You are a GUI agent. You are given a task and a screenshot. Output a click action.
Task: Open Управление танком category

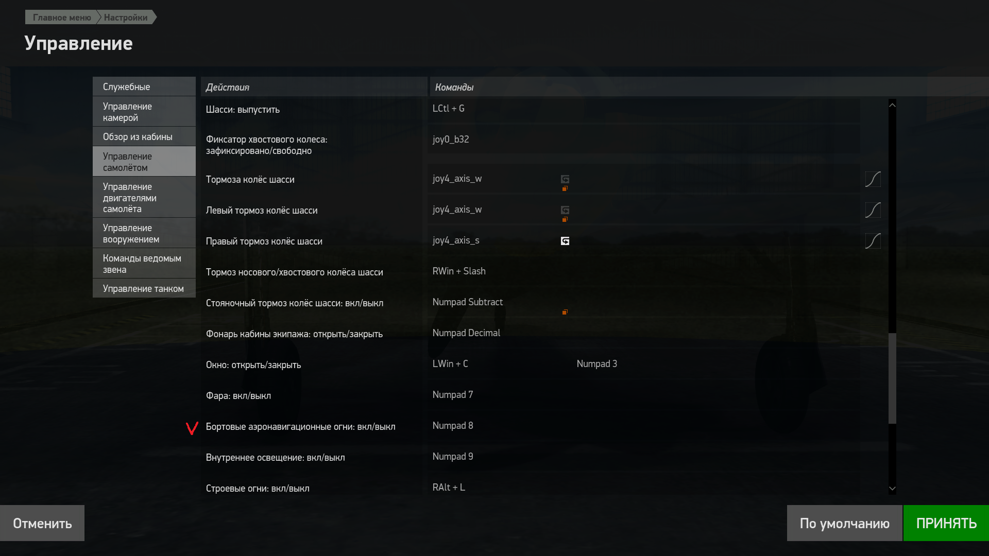click(144, 289)
